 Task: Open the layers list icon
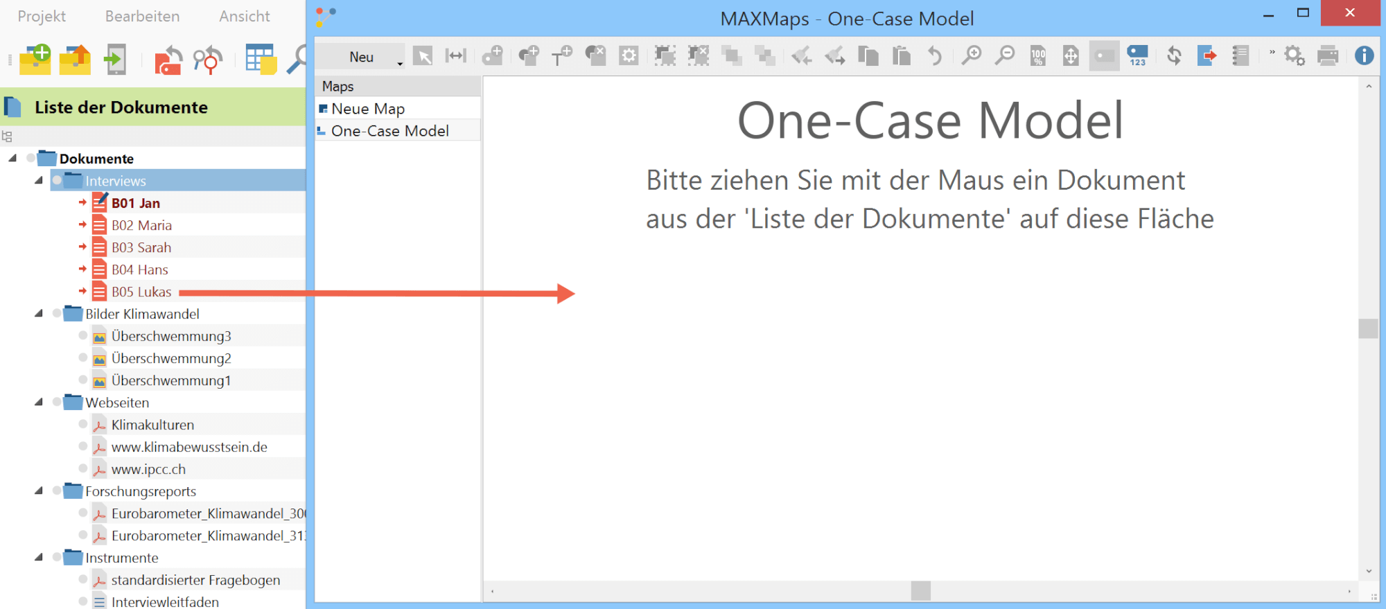[1240, 55]
